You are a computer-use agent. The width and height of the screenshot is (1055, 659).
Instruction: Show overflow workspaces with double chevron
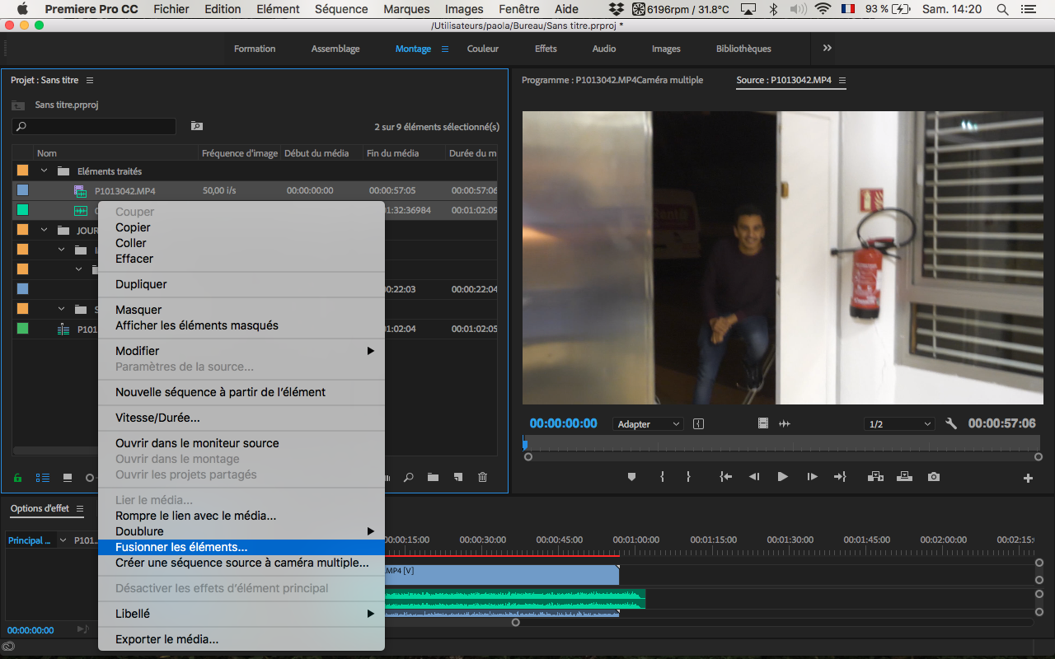coord(828,48)
